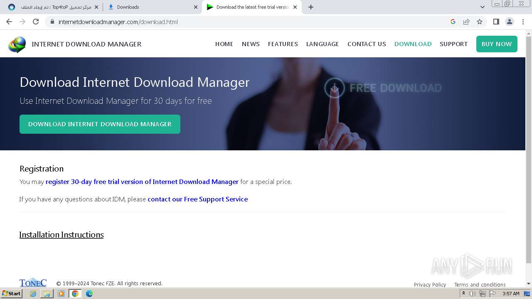Image resolution: width=532 pixels, height=299 pixels.
Task: Click the volume speaker tray icon
Action: (473, 294)
